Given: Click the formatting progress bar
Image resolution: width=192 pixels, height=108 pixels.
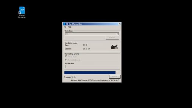Looking at the screenshot, I should pos(92,73).
